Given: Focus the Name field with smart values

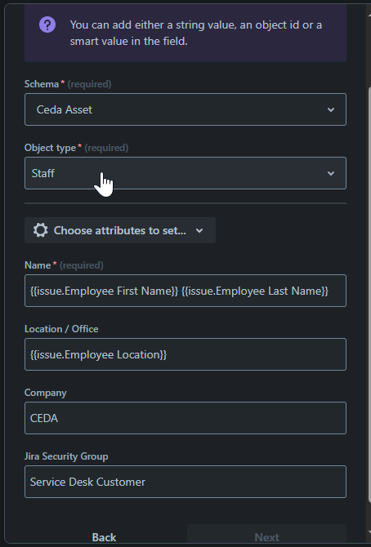Looking at the screenshot, I should point(185,291).
